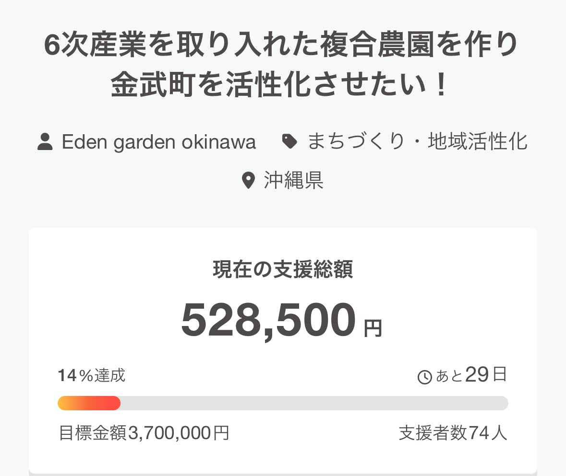Click the person icon beside Eden garden okinawa
The height and width of the screenshot is (476, 566).
click(x=45, y=142)
